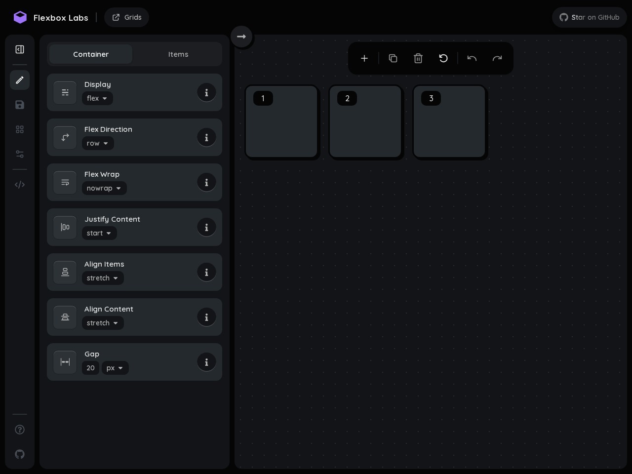
Task: Open the sliders settings icon in sidebar
Action: click(20, 154)
